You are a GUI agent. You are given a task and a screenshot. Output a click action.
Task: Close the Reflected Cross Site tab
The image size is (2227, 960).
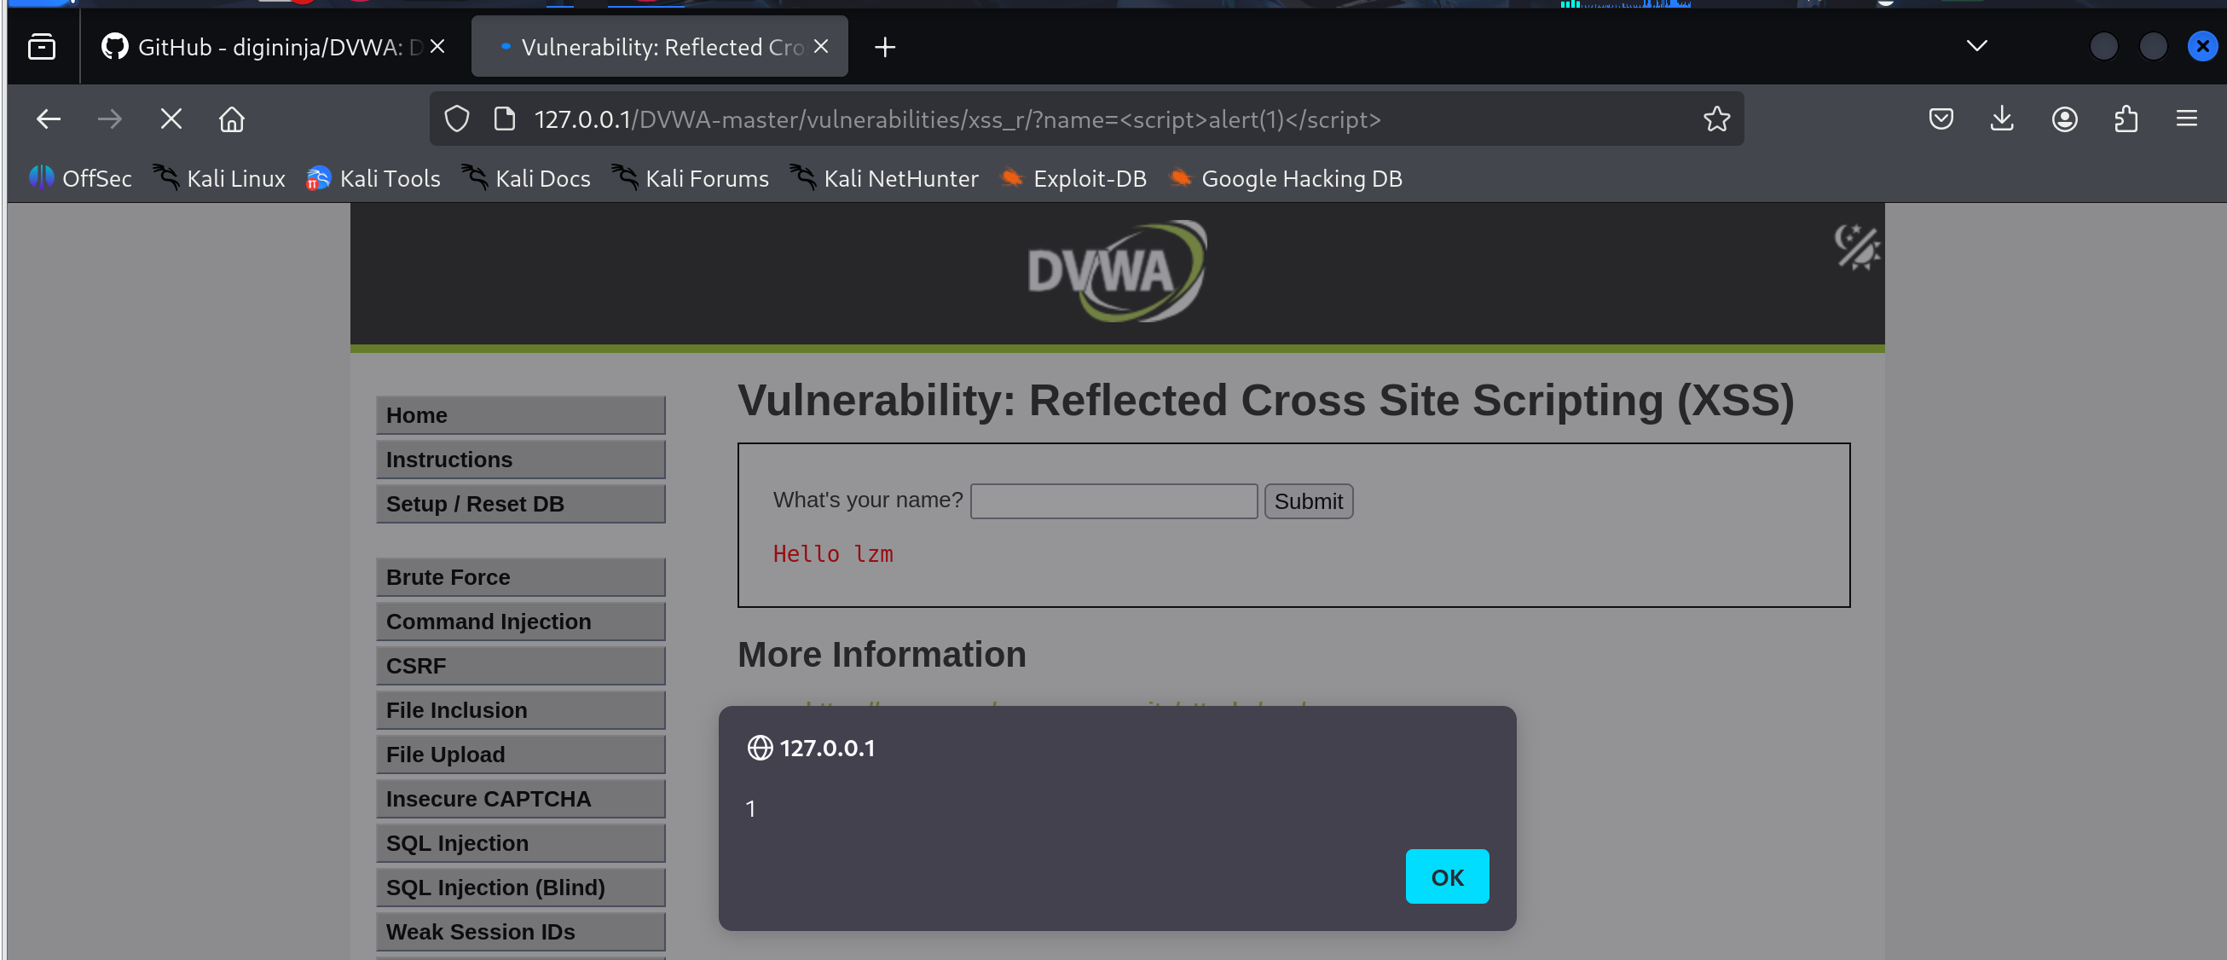pos(821,47)
